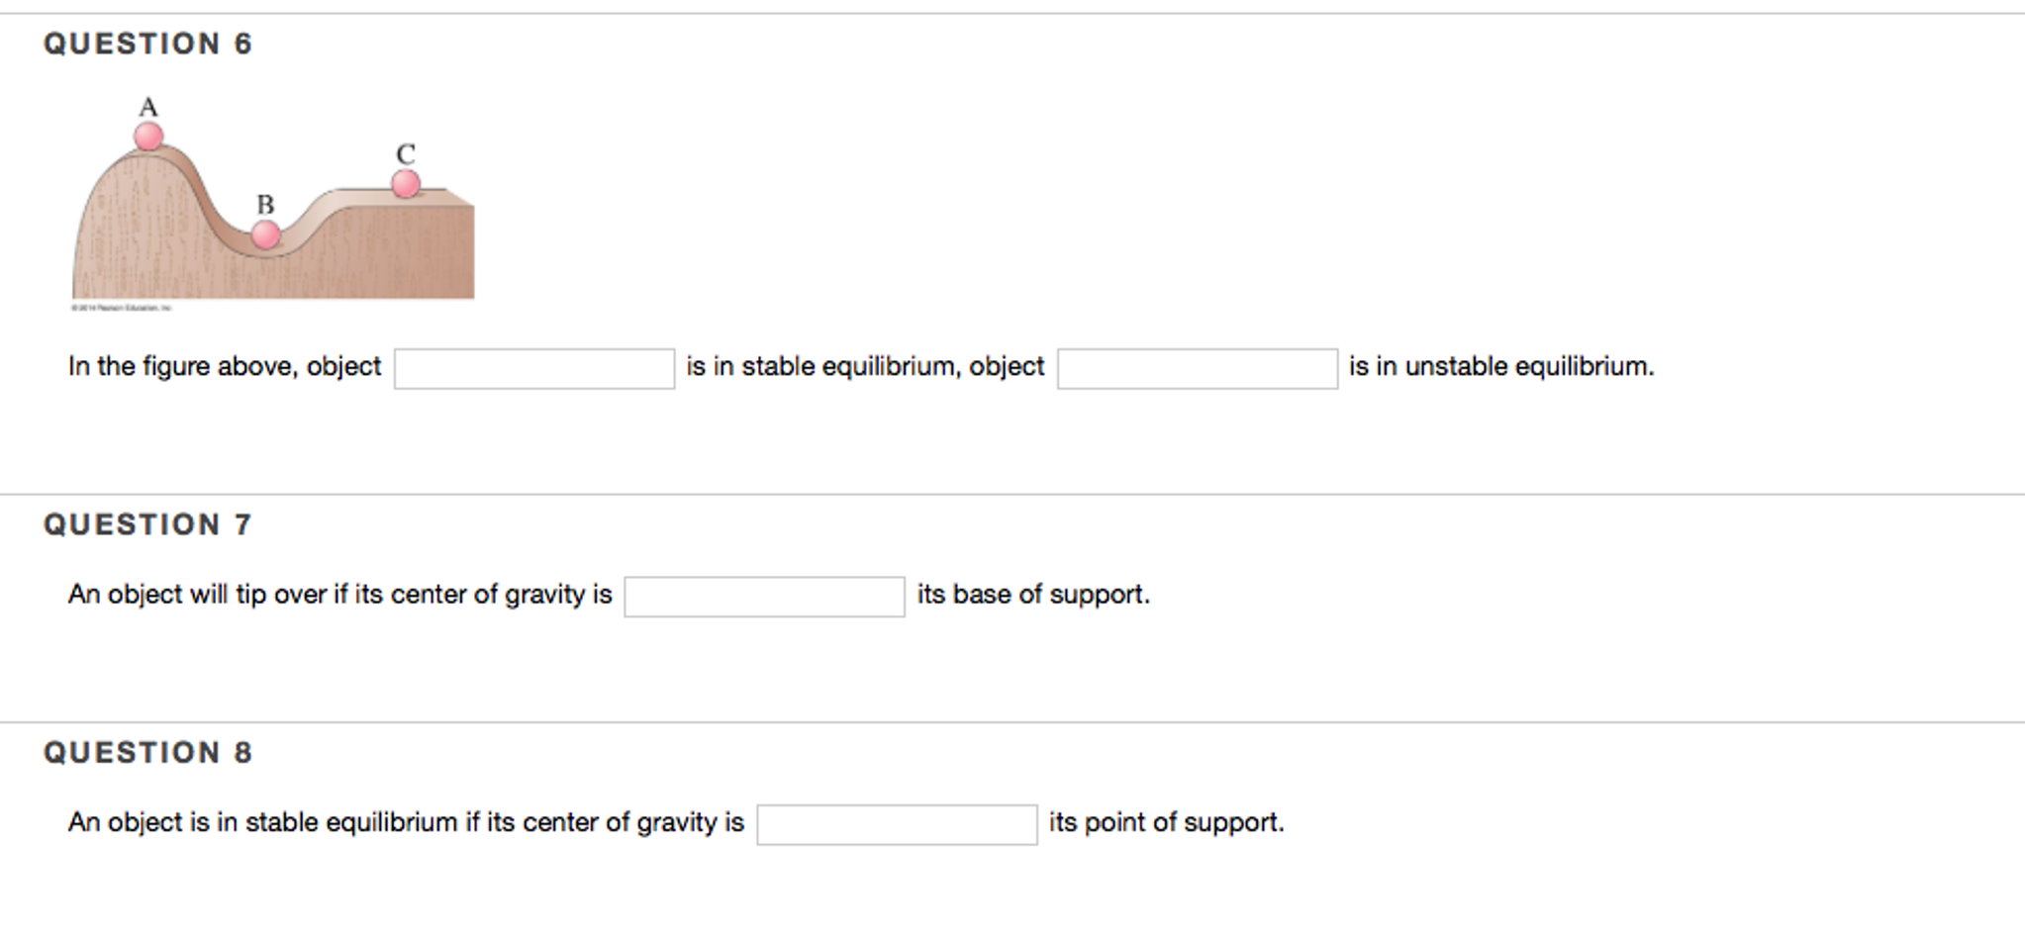This screenshot has width=2025, height=939.
Task: Select ball B in the figure
Action: click(x=265, y=235)
